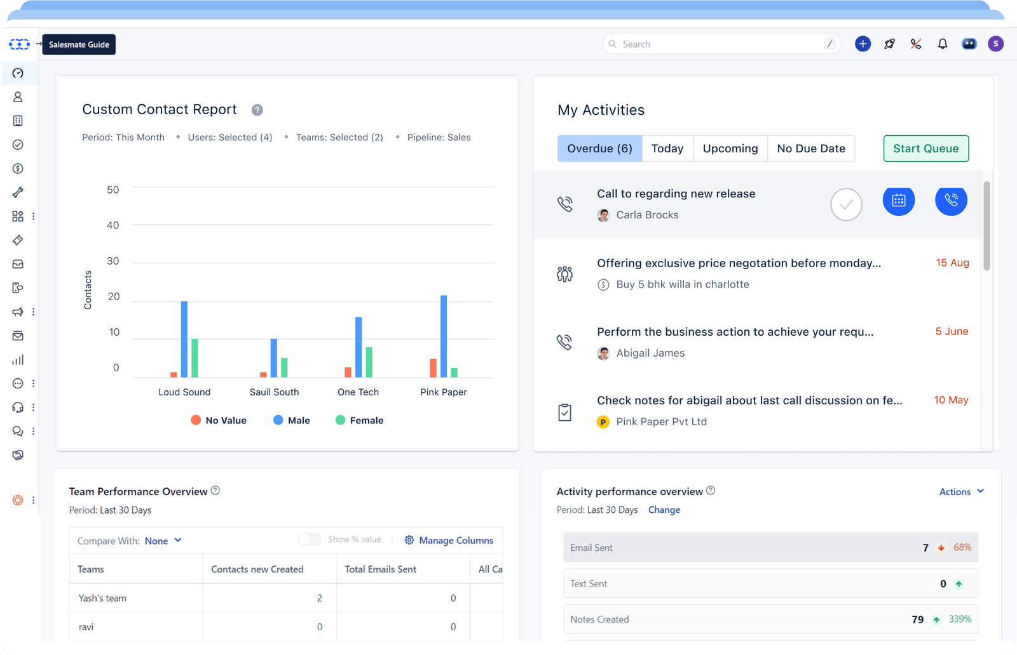Viewport: 1017px width, 655px height.
Task: Open Deals via sidebar dollar icon
Action: pos(18,169)
